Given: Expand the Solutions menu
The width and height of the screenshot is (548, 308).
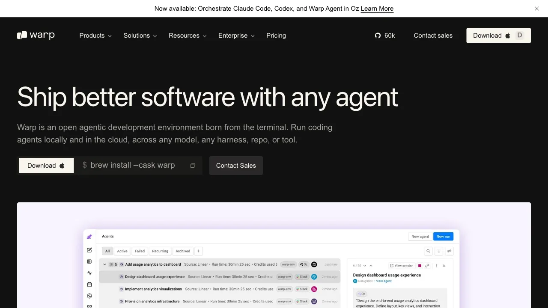Looking at the screenshot, I should 140,36.
